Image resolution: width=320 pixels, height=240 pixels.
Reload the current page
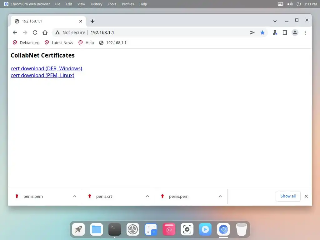[35, 32]
